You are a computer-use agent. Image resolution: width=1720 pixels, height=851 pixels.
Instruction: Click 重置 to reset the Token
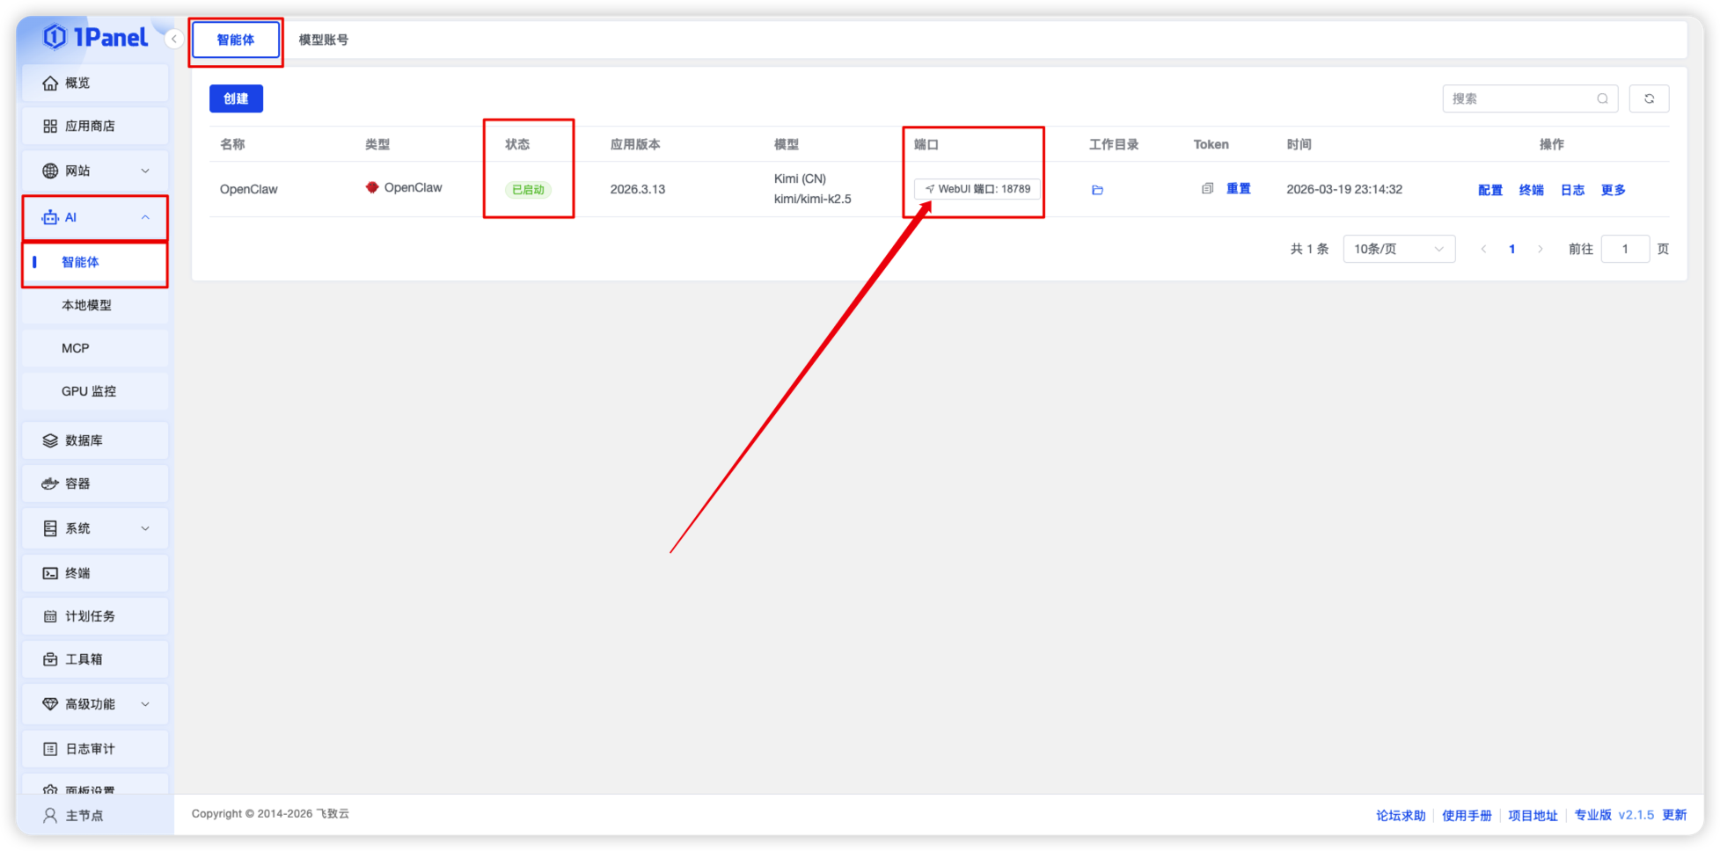(1238, 189)
